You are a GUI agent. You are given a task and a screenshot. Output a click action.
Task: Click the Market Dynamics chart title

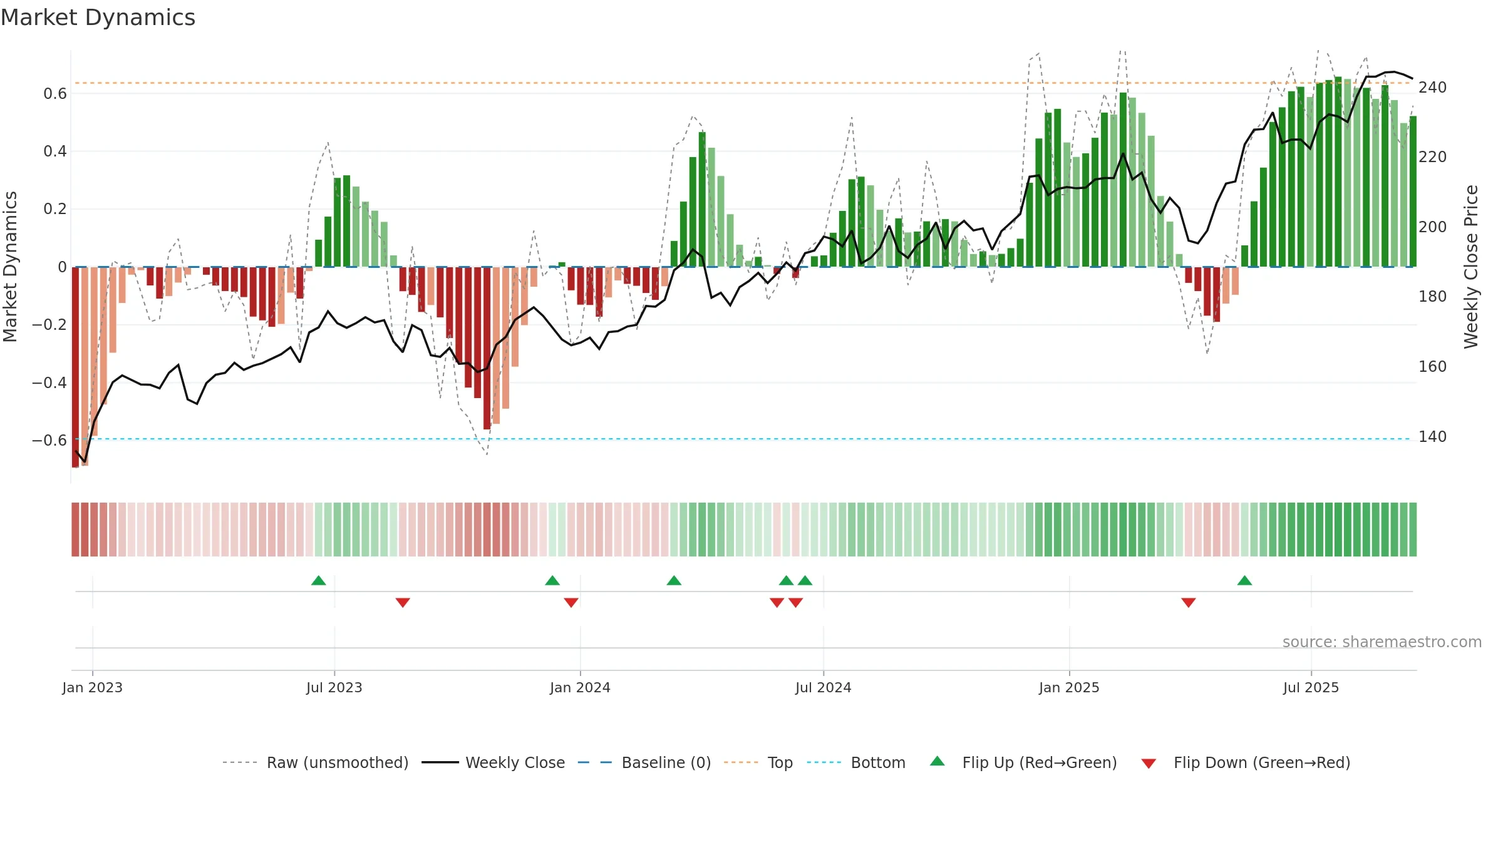(x=98, y=18)
